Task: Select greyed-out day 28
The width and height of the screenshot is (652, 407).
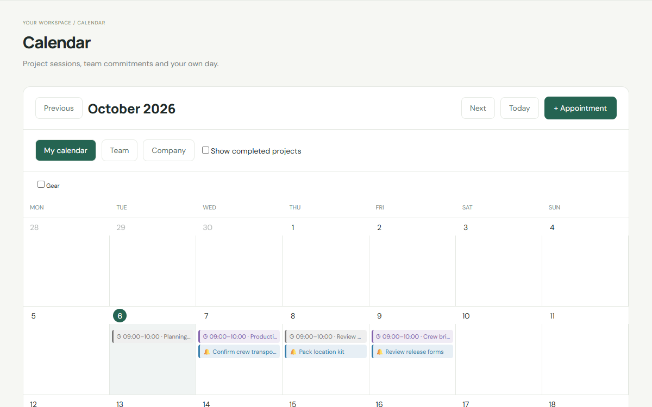Action: pyautogui.click(x=34, y=227)
